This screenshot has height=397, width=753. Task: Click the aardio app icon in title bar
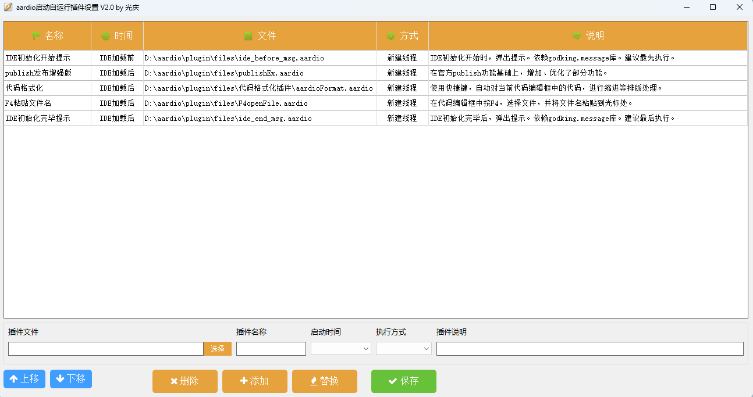[8, 8]
